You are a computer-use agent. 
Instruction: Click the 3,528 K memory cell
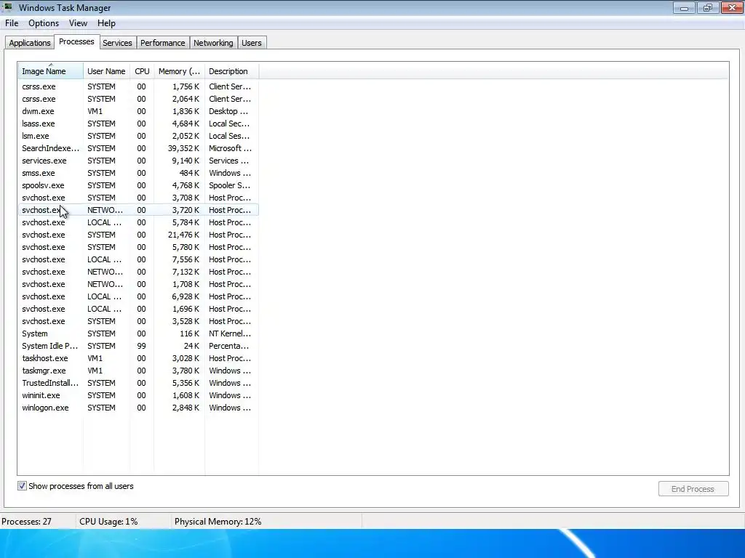[x=186, y=321]
